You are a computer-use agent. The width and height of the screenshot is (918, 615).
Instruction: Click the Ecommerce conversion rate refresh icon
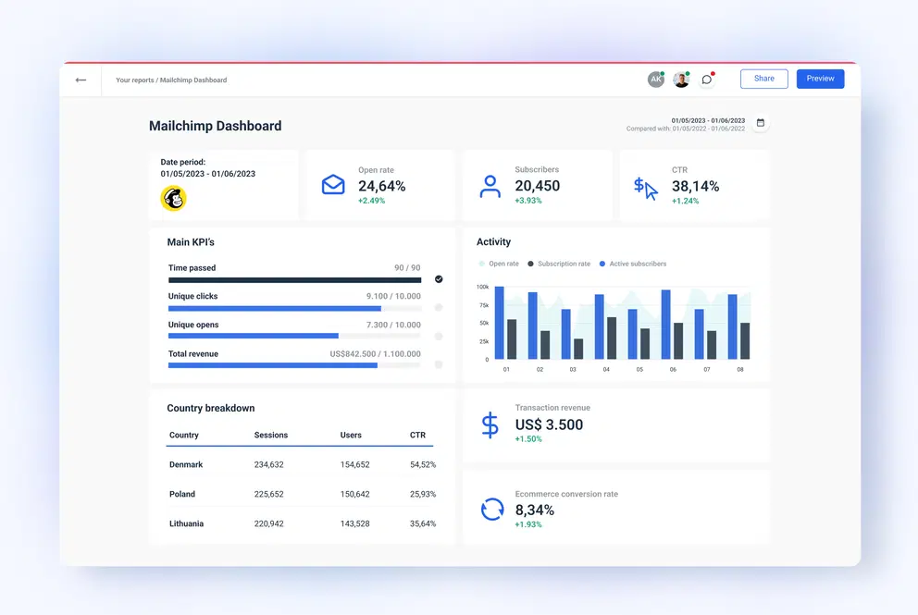tap(491, 510)
